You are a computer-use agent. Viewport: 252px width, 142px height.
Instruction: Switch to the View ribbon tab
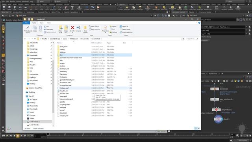click(49, 23)
